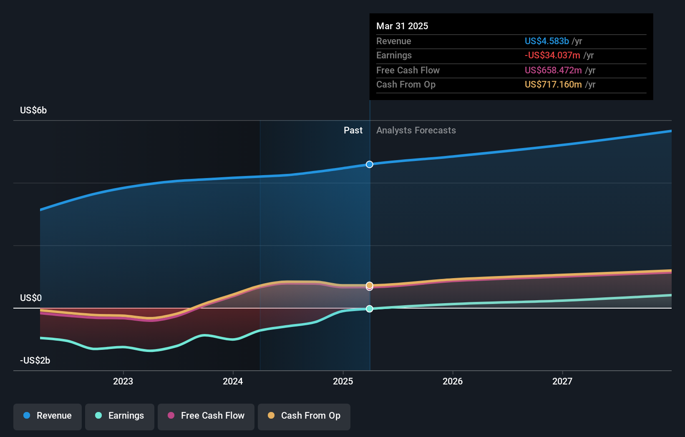Click the 2025 x-axis label
Viewport: 685px width, 437px height.
coord(343,381)
